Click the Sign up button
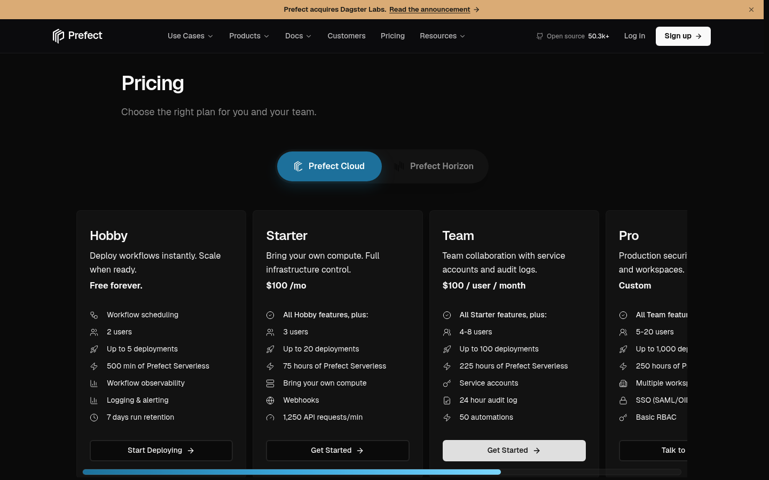The height and width of the screenshot is (480, 769). click(683, 36)
